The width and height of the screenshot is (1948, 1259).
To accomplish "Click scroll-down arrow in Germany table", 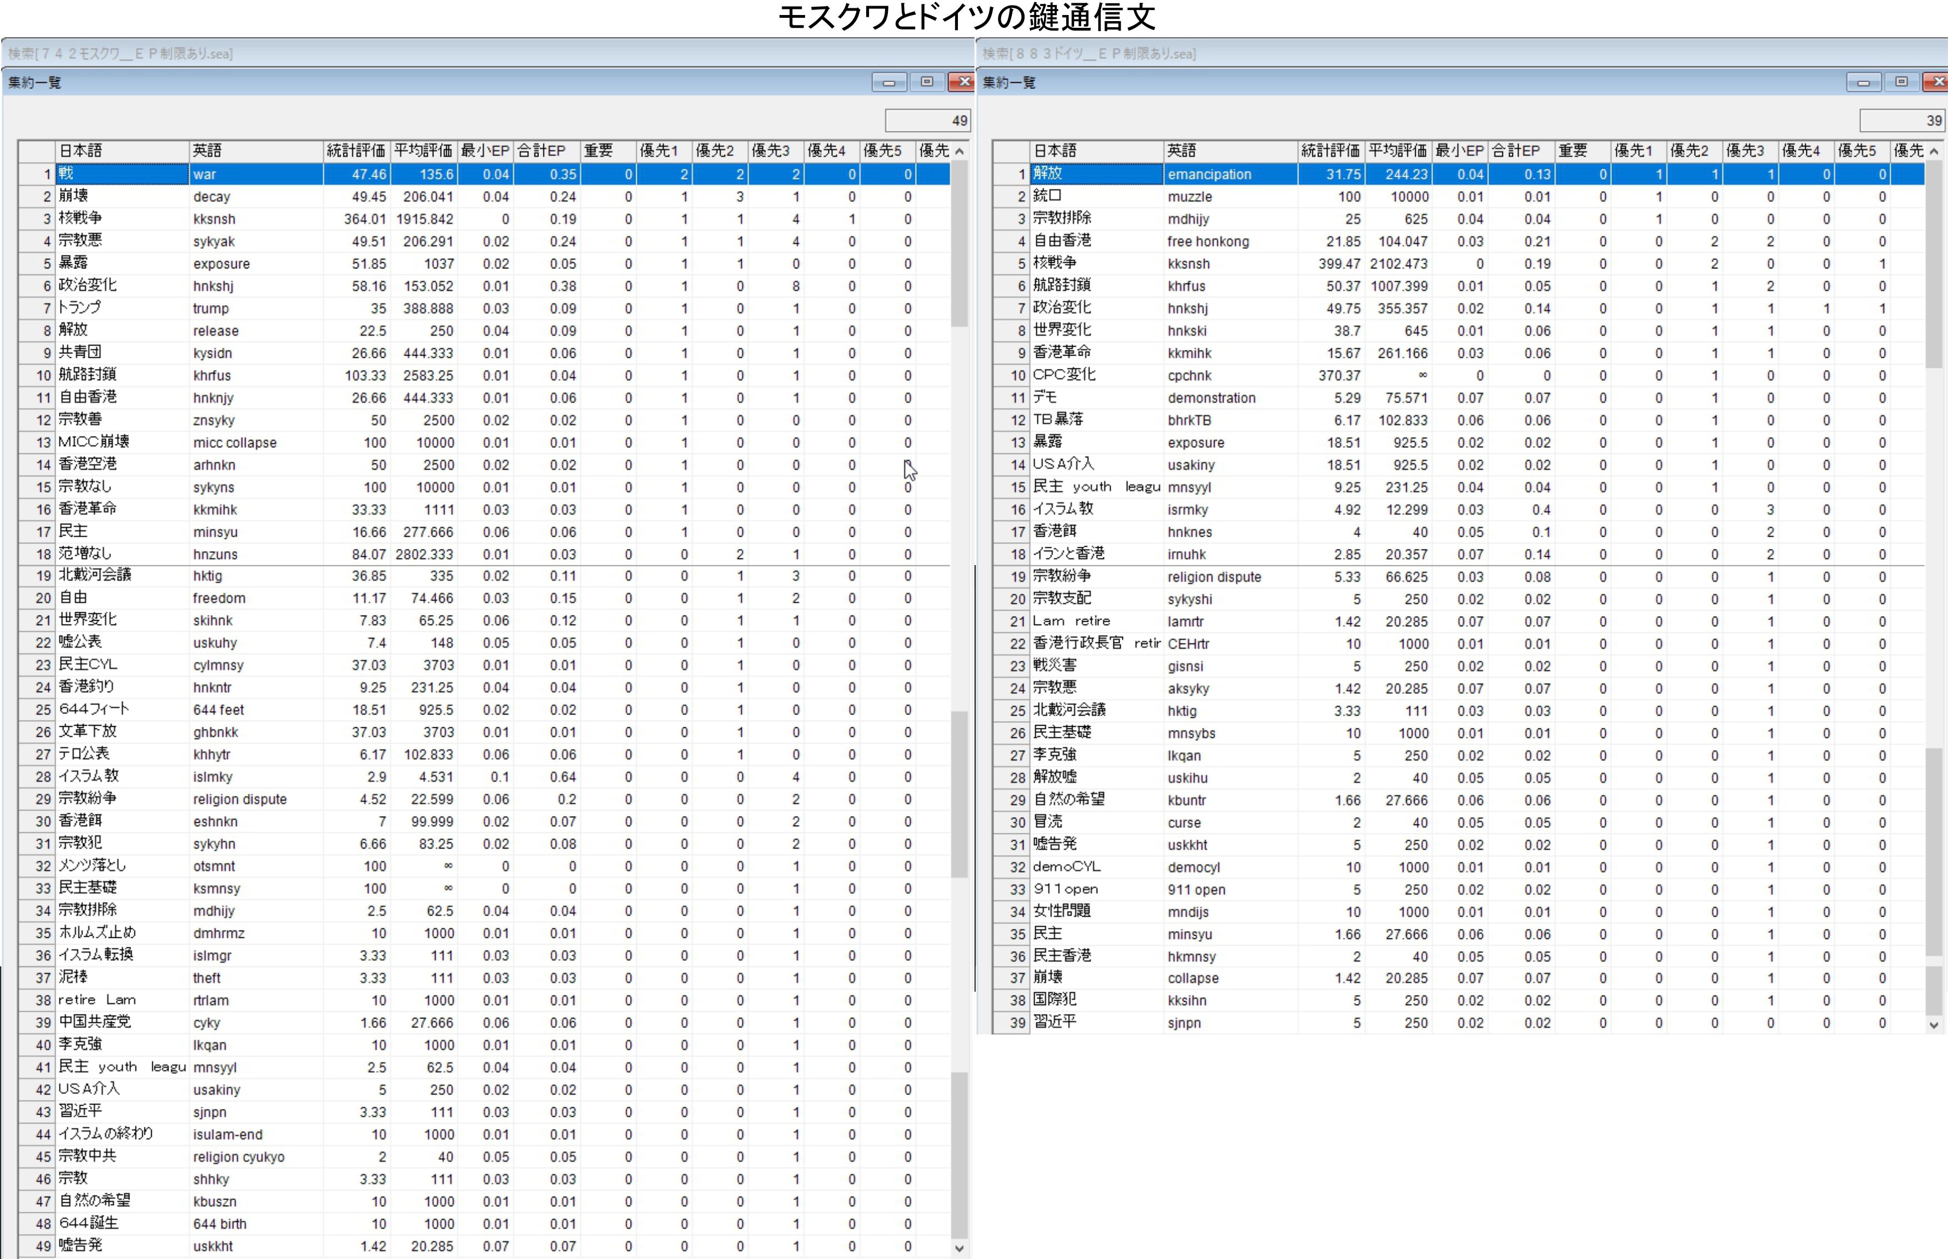I will click(1934, 1025).
